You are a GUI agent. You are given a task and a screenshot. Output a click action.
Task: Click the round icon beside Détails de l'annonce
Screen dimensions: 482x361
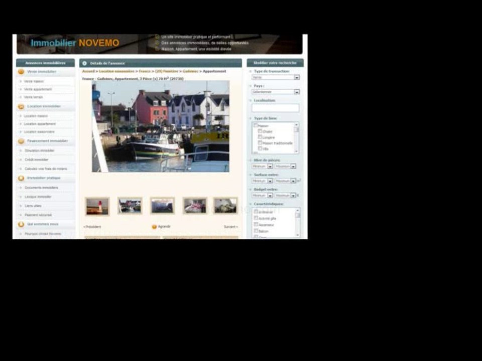coord(84,63)
